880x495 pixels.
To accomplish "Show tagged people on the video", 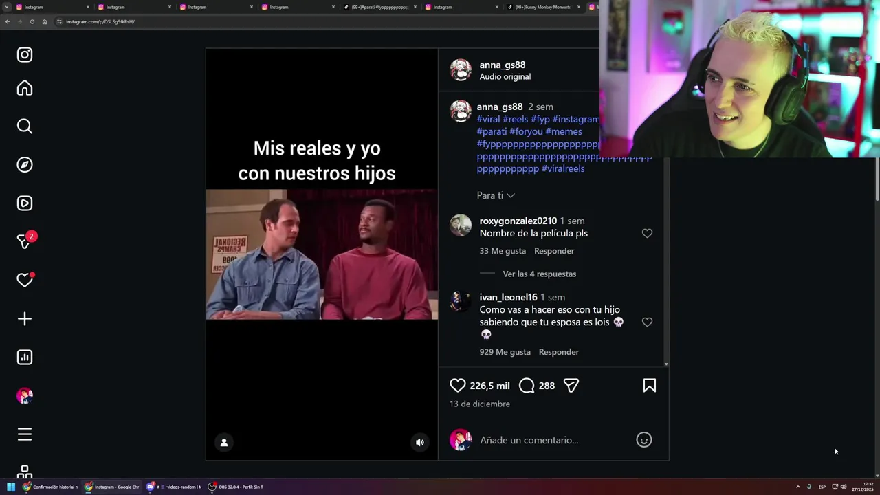I will pos(224,443).
